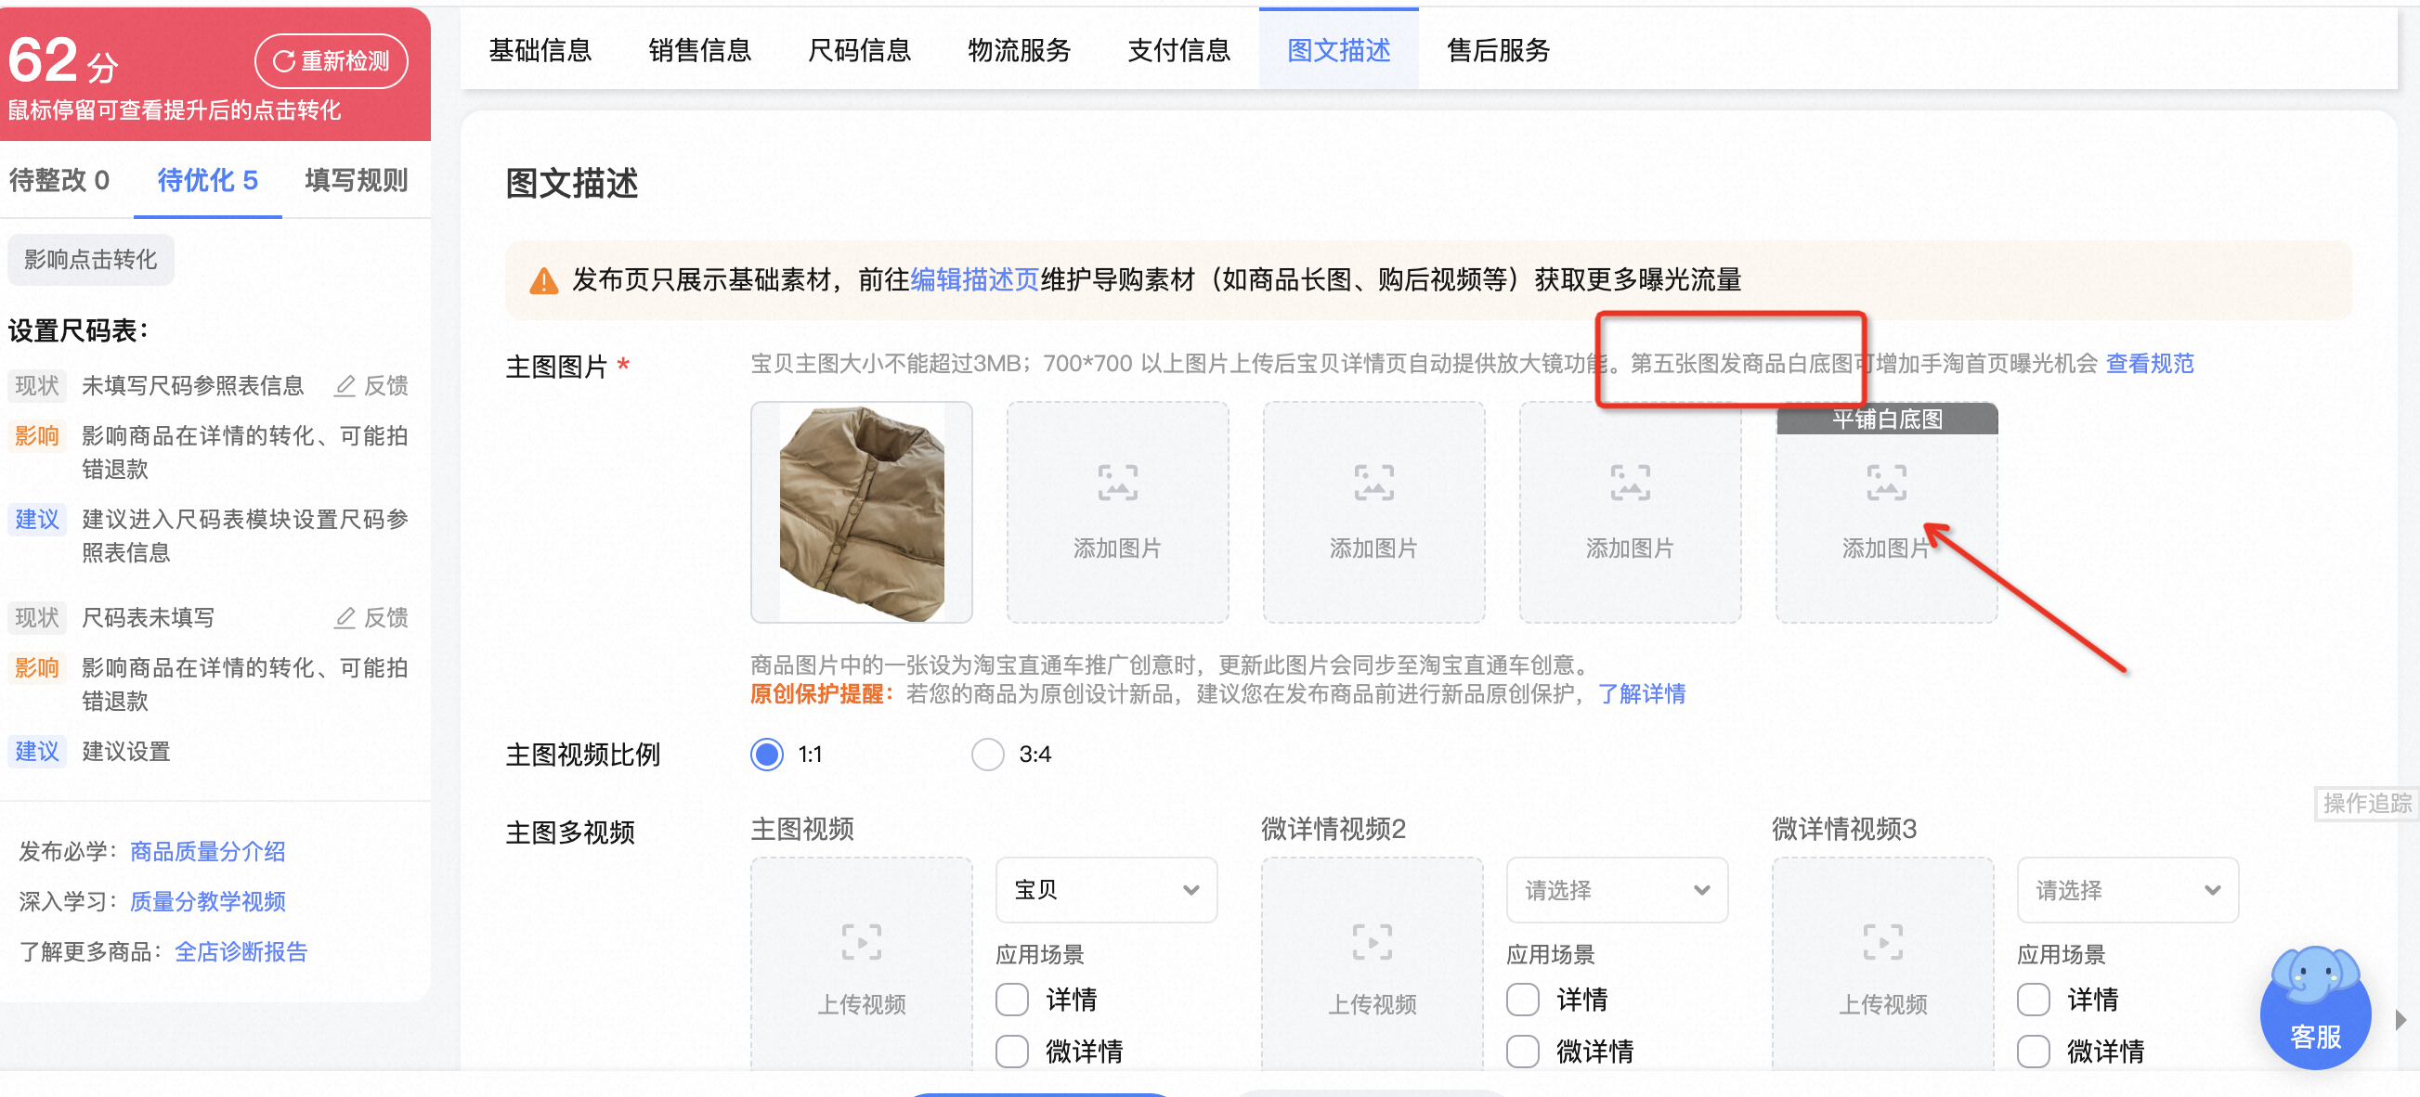The width and height of the screenshot is (2420, 1097).
Task: Switch to the 支付信息 tab
Action: click(x=1179, y=50)
